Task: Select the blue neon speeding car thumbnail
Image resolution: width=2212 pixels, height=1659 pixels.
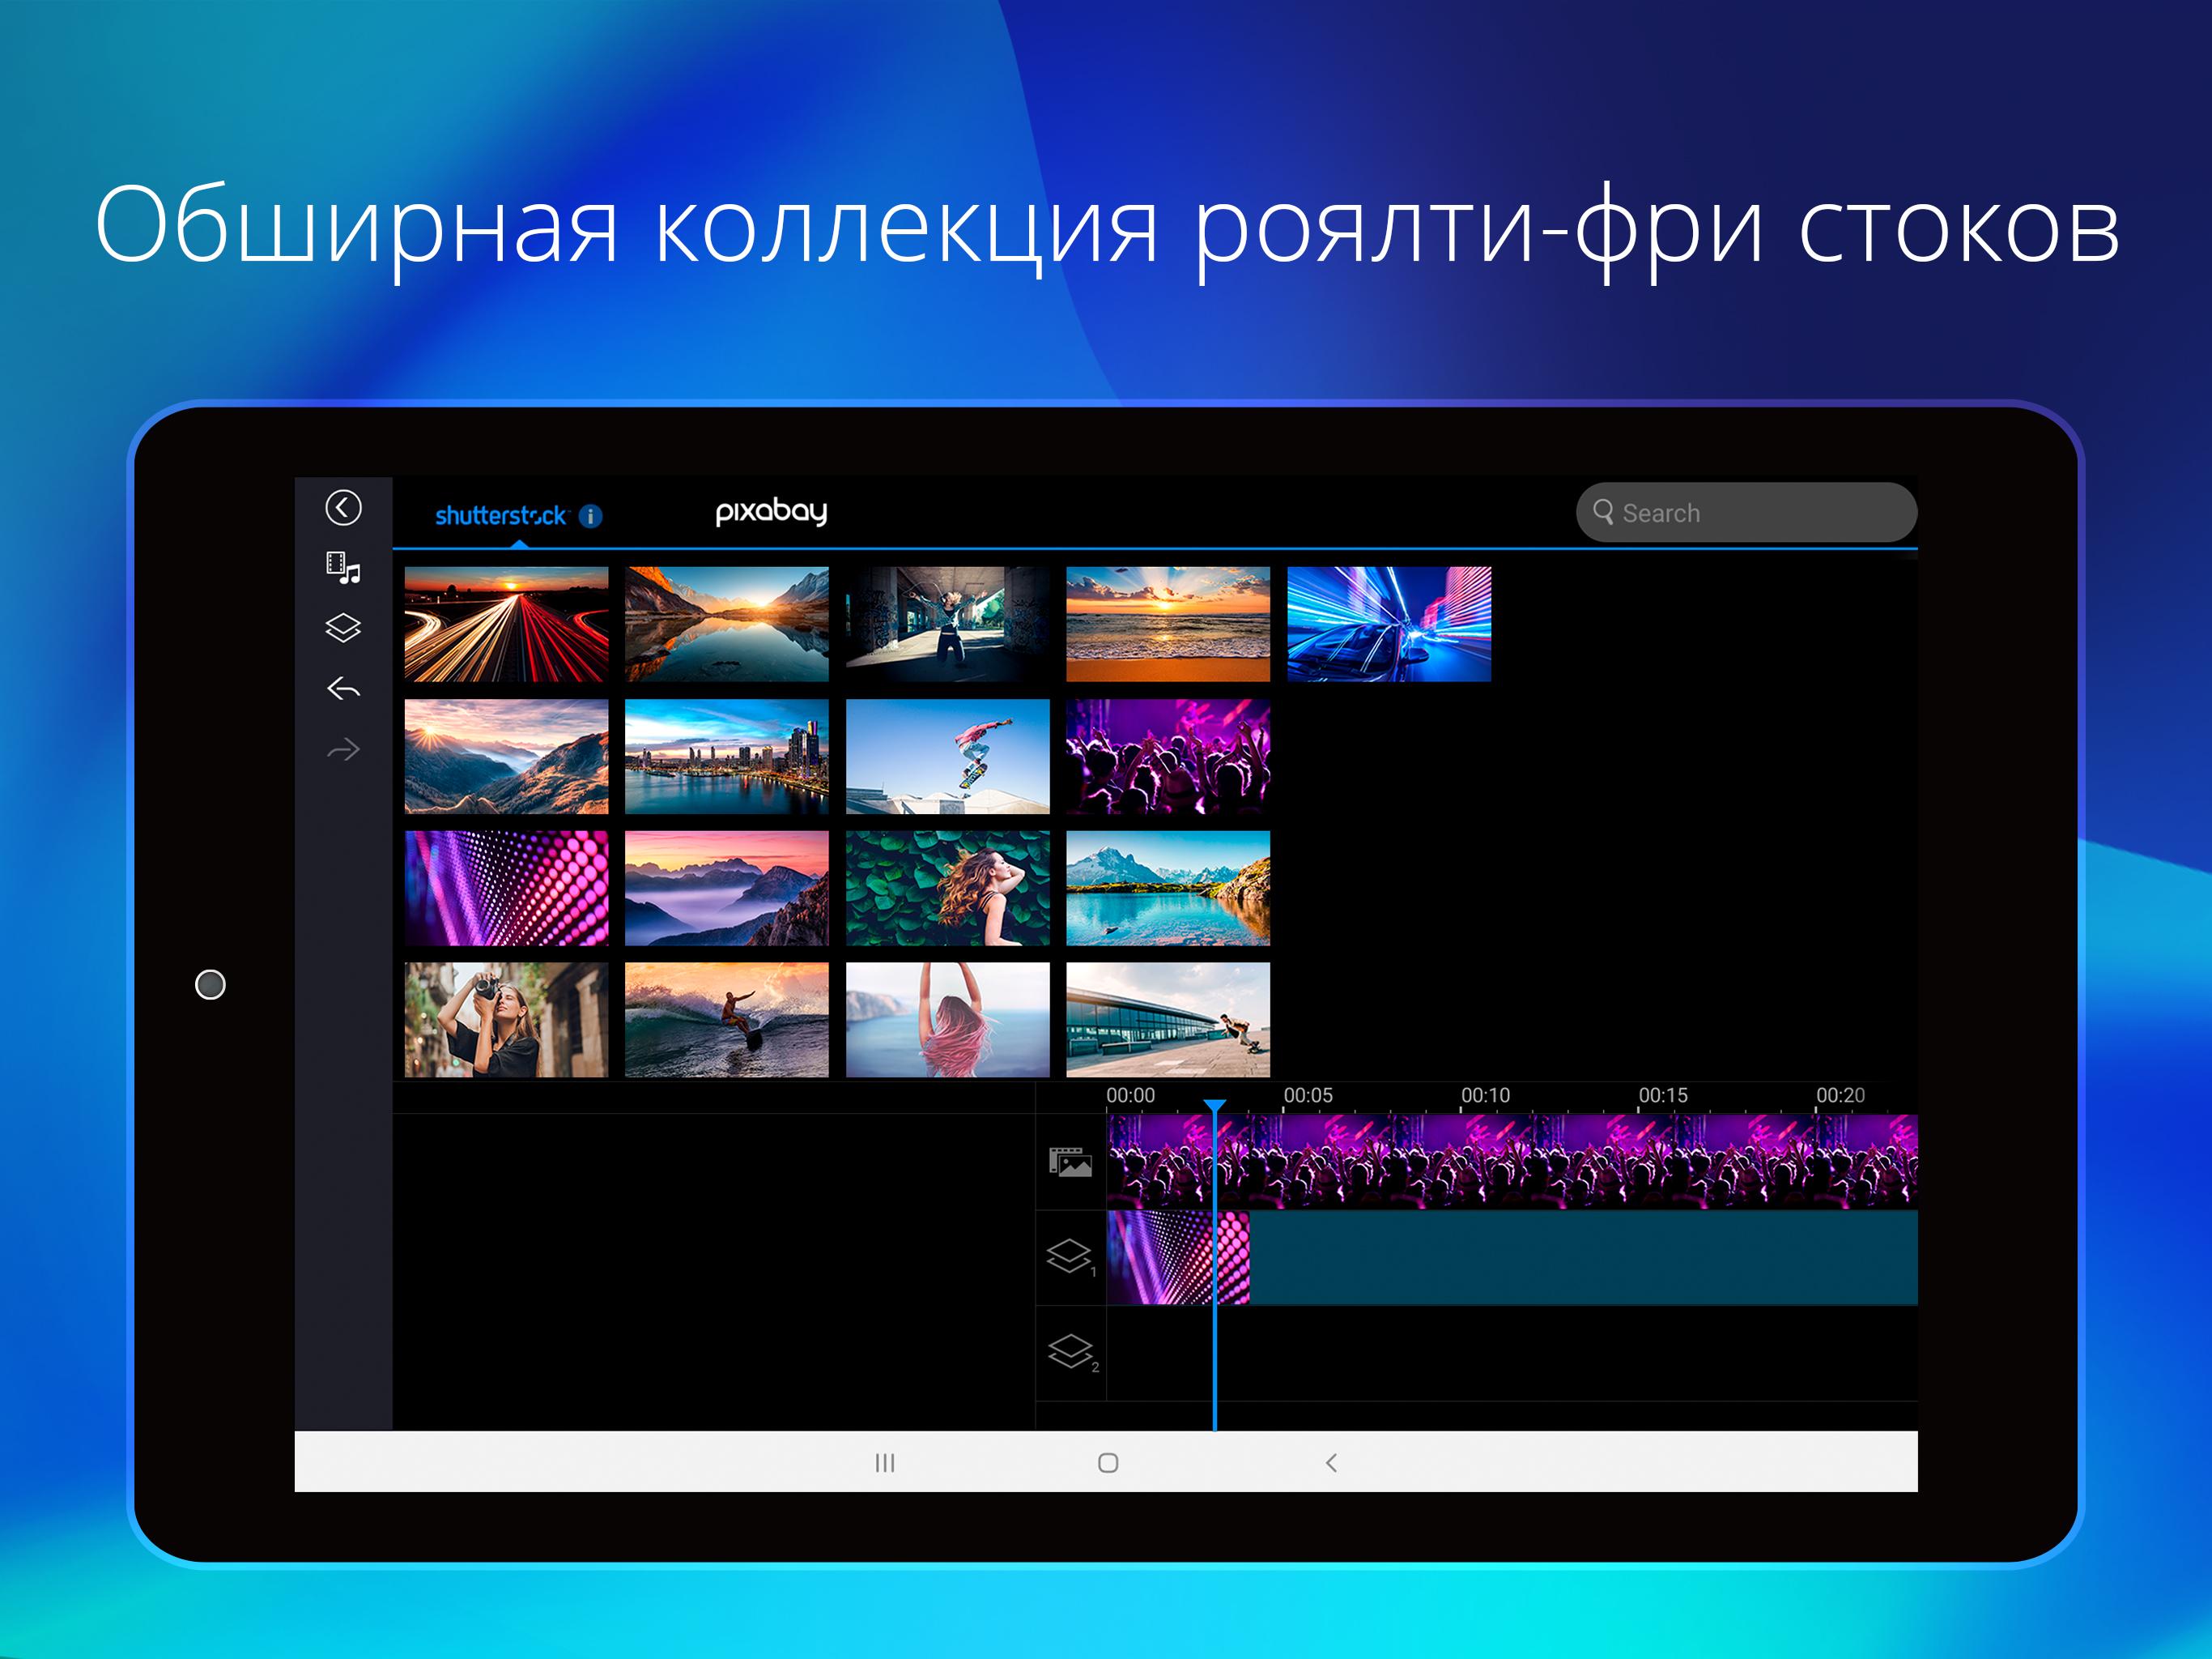Action: (1389, 625)
